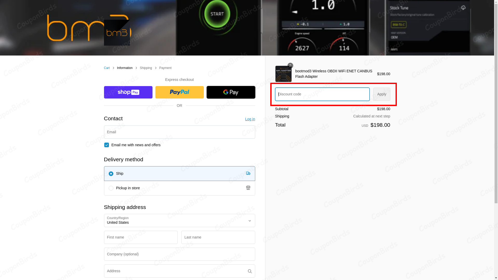Pay with PayPal express checkout

click(179, 92)
